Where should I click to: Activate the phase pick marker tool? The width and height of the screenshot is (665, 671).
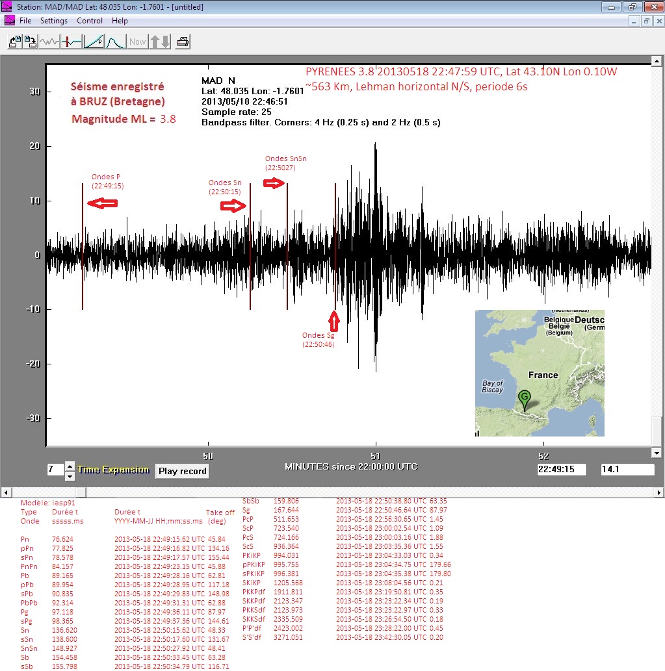pyautogui.click(x=72, y=42)
